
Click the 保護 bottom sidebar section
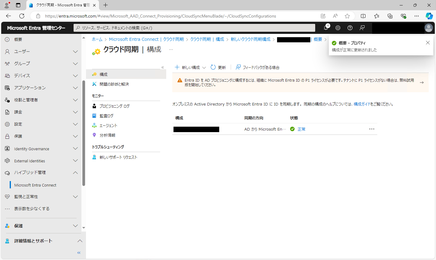(x=41, y=226)
